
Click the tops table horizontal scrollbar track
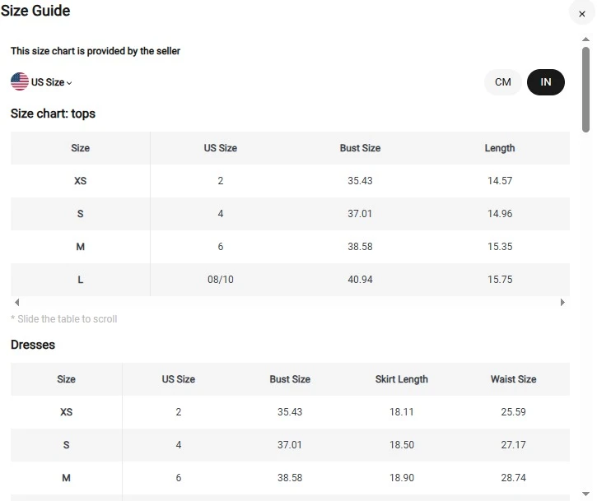tap(288, 303)
